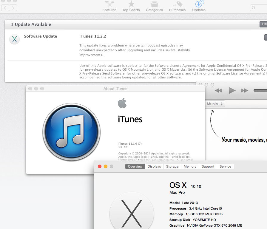Close About This Mac with red button
The image size is (267, 229).
pyautogui.click(x=100, y=166)
